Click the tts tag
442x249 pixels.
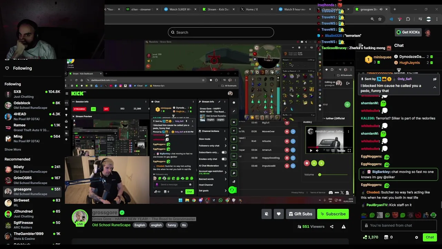click(x=184, y=225)
